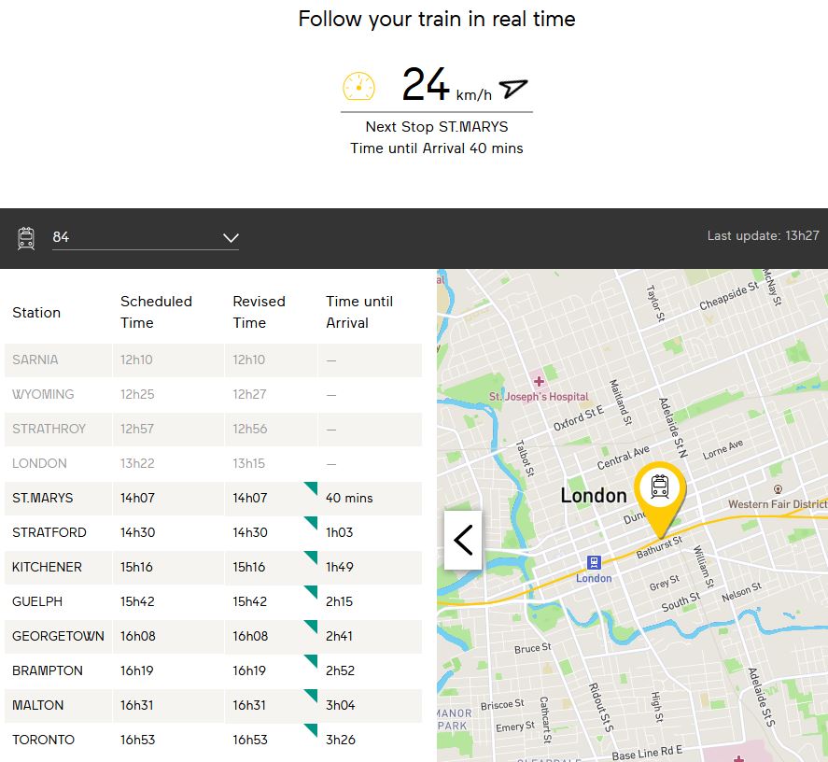Open the train number 84 dropdown
The width and height of the screenshot is (828, 762).
tap(145, 237)
